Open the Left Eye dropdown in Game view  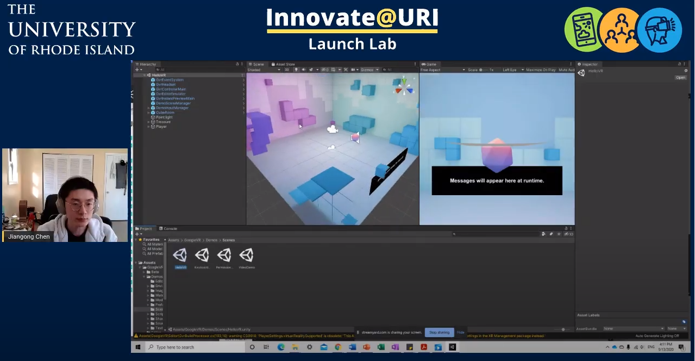(x=513, y=70)
